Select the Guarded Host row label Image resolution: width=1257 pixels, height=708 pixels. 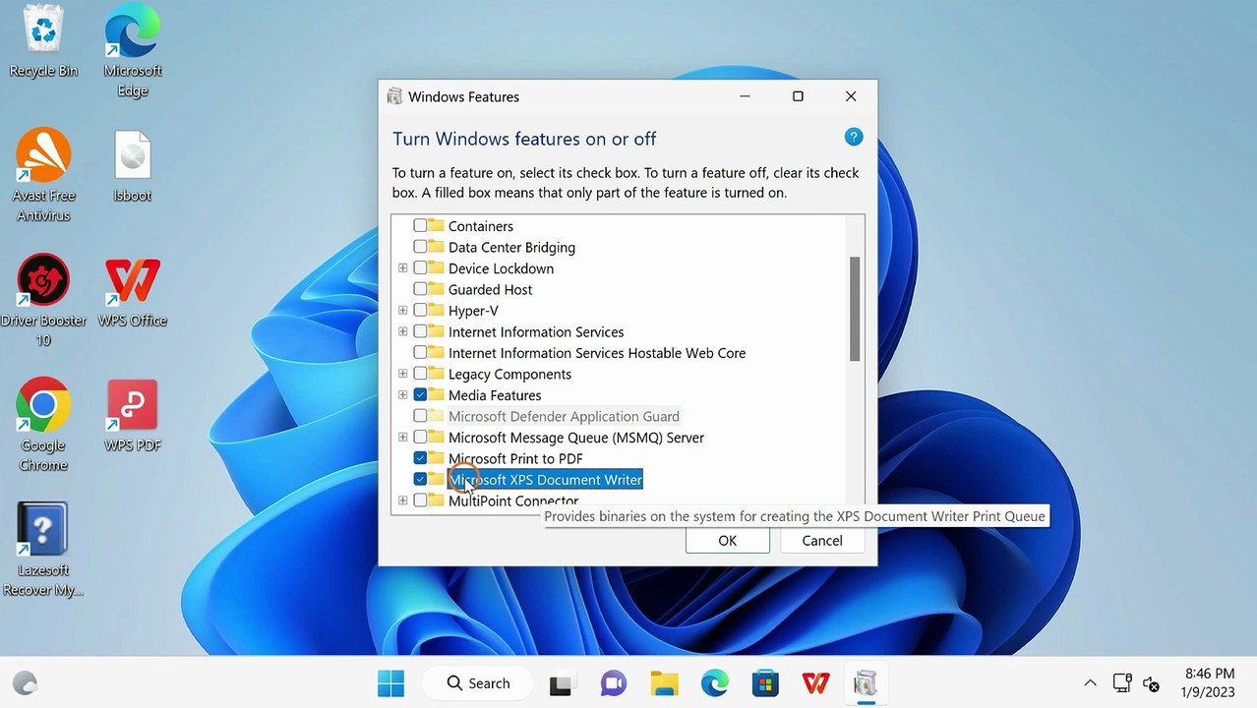[490, 289]
